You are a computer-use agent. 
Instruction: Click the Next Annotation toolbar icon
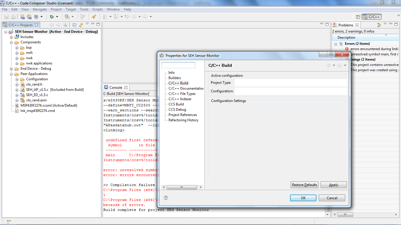[105, 17]
